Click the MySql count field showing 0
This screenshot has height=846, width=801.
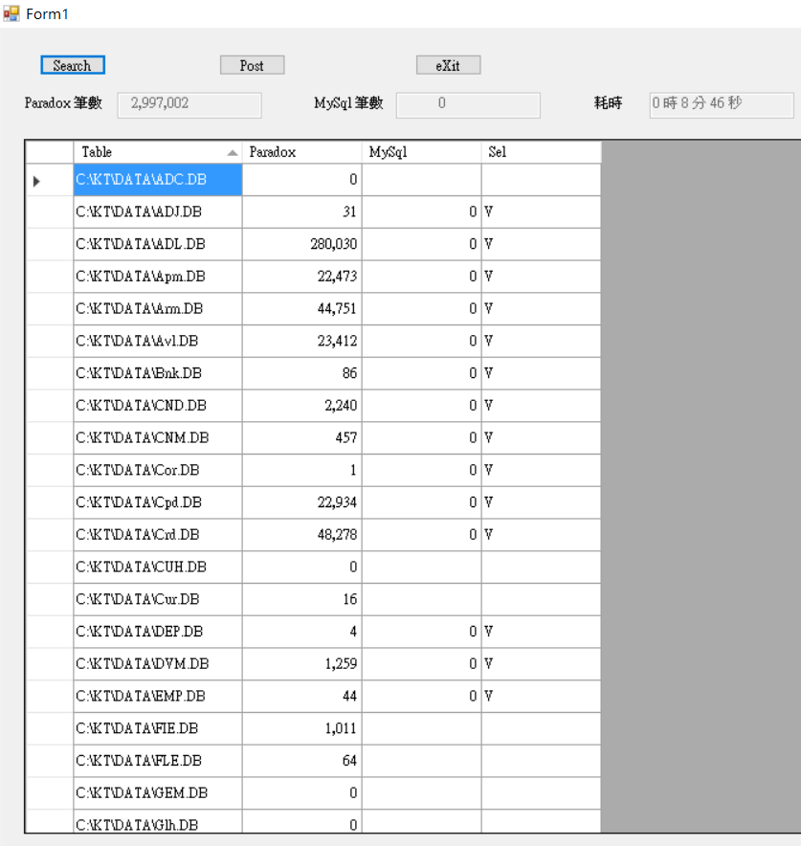pyautogui.click(x=468, y=104)
